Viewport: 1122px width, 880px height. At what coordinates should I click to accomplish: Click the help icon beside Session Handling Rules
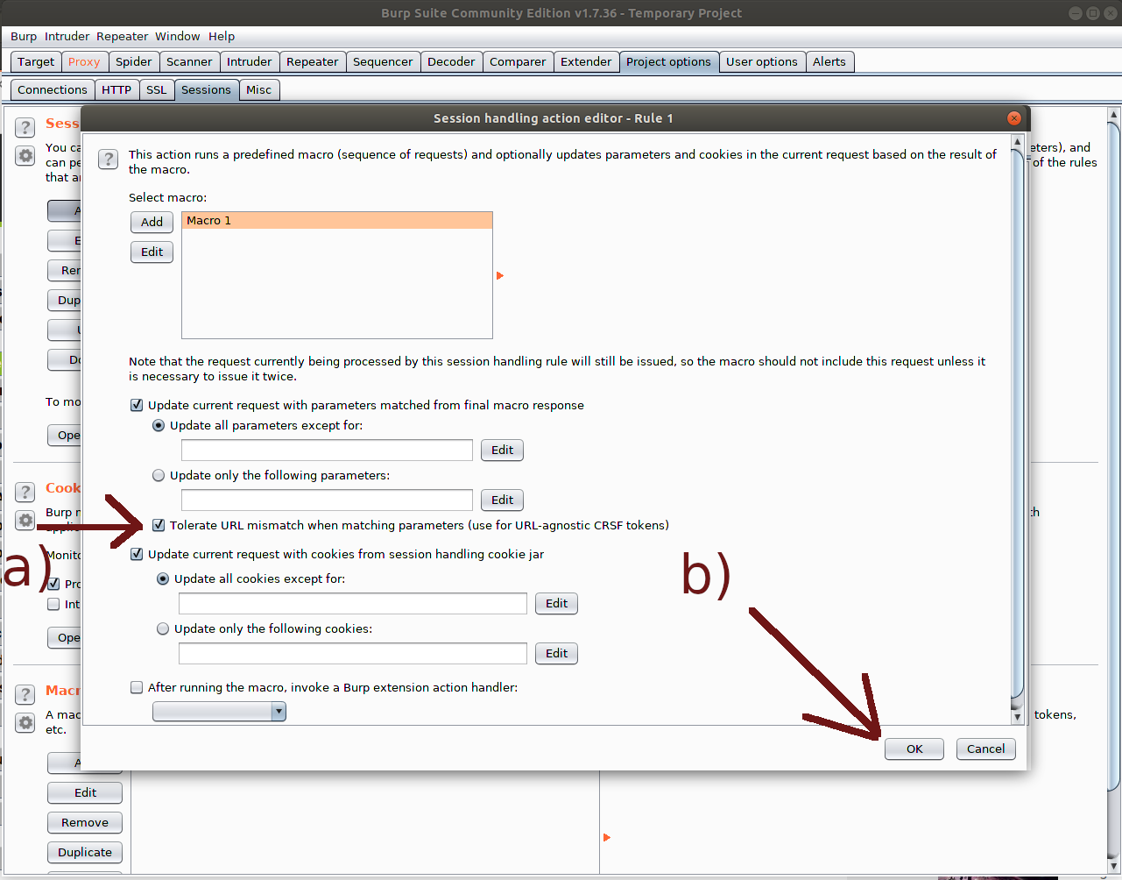pyautogui.click(x=26, y=127)
